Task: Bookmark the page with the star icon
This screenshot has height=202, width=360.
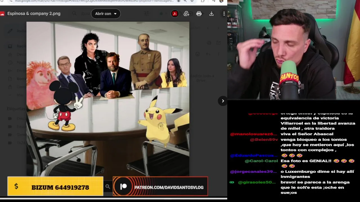Action: coord(192,1)
